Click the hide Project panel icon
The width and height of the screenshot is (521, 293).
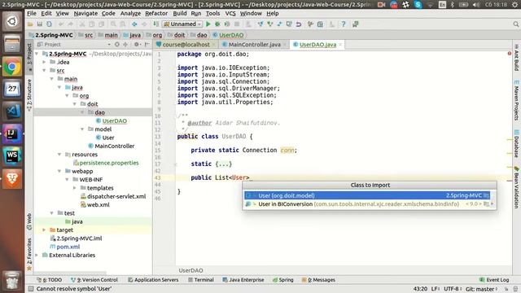[x=147, y=44]
